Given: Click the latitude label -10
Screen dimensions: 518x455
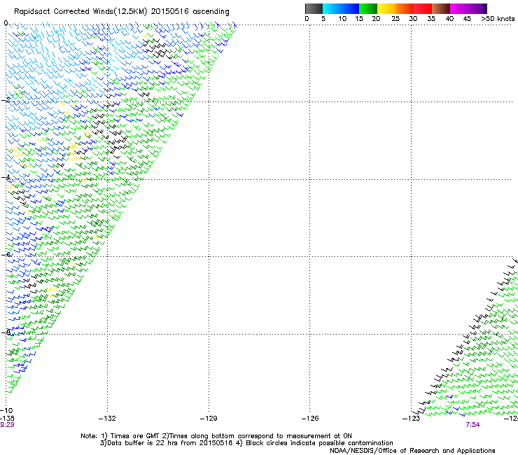Looking at the screenshot, I should 6,410.
